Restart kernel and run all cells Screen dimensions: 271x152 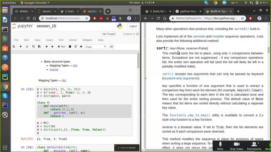pos(81,47)
